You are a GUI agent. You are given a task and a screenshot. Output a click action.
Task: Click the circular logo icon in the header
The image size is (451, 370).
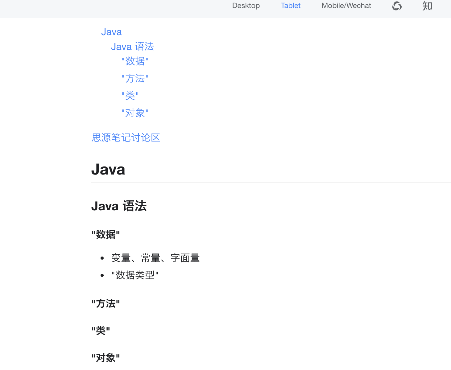[396, 6]
